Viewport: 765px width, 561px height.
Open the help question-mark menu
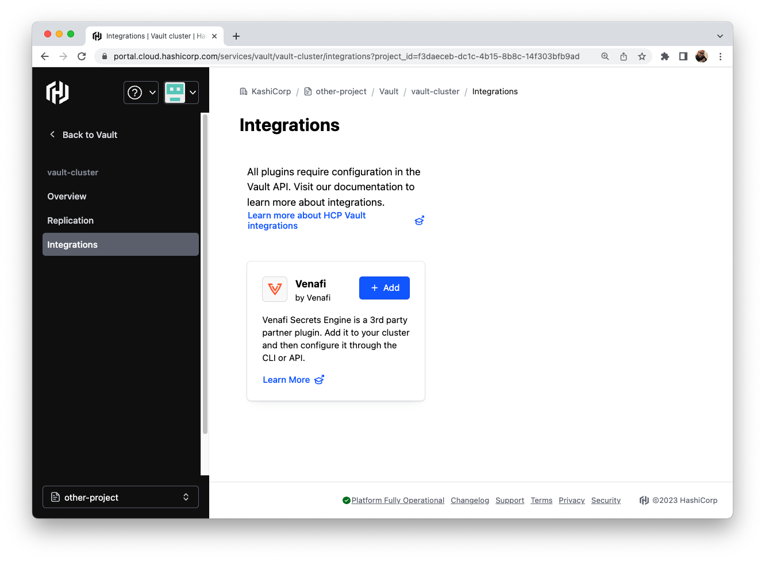coord(141,92)
